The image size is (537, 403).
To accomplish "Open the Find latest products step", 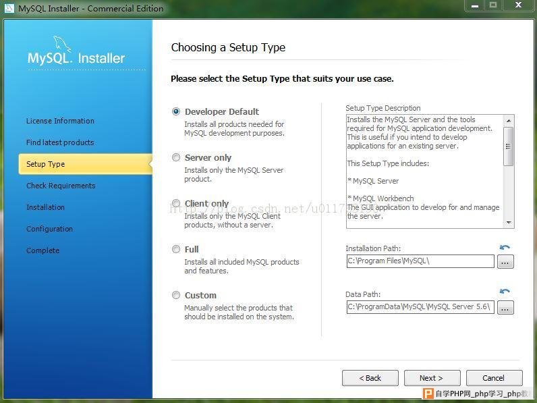I will tap(60, 142).
